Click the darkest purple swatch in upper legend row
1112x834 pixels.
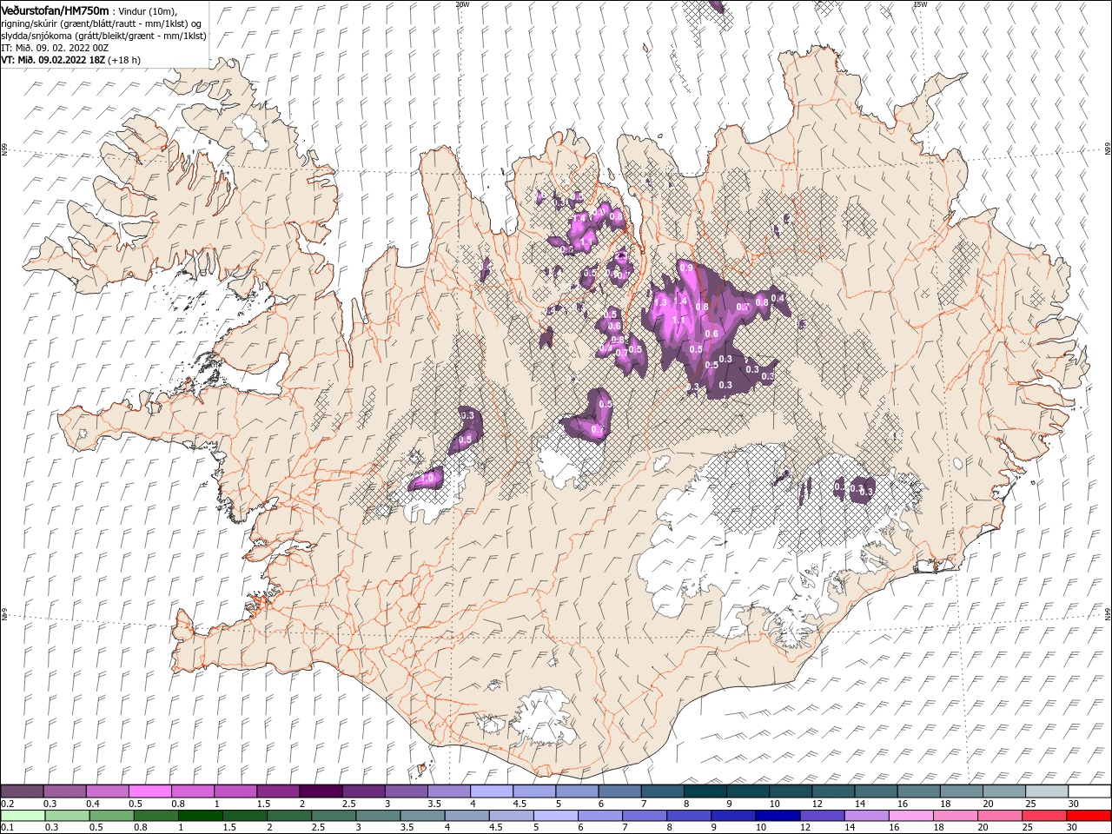point(321,791)
